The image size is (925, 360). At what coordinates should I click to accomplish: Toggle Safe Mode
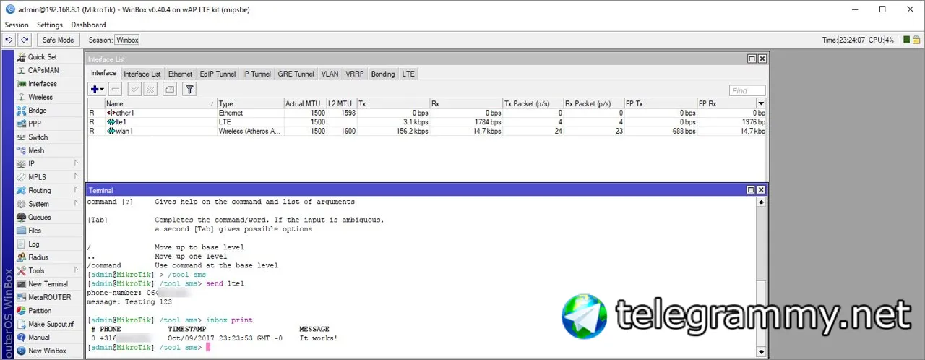tap(58, 40)
